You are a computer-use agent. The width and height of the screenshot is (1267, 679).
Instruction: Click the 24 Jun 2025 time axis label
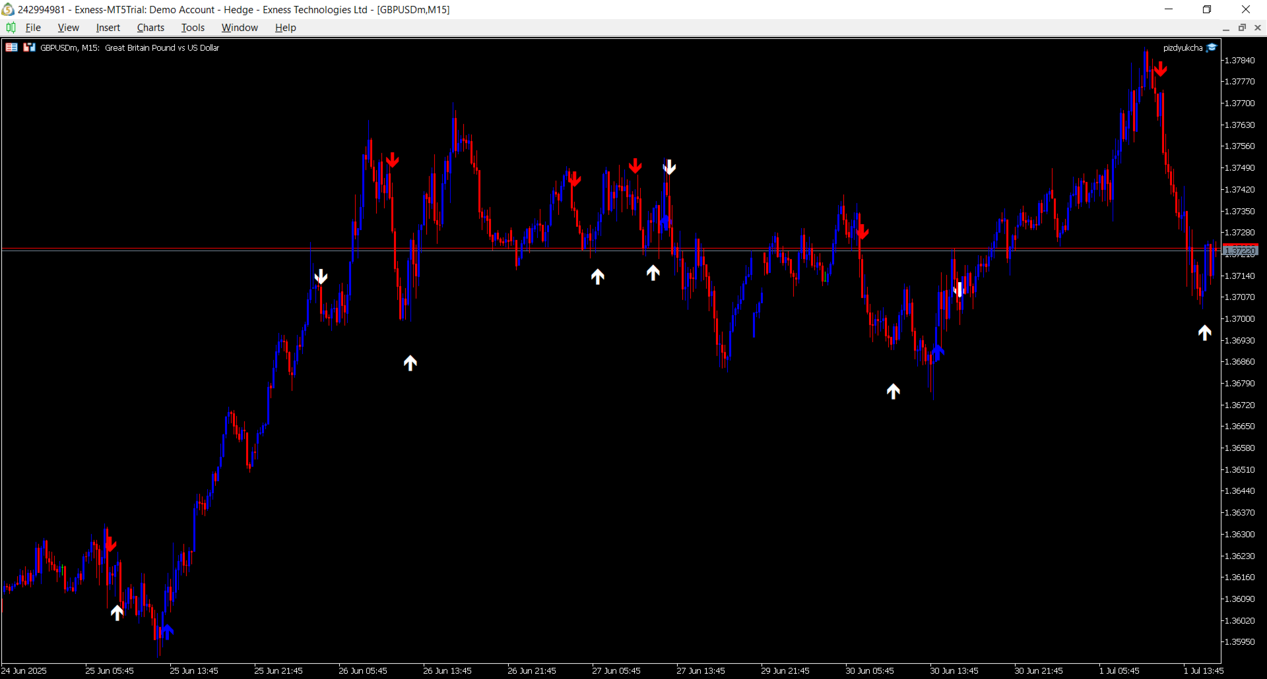click(x=24, y=670)
